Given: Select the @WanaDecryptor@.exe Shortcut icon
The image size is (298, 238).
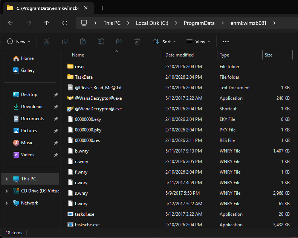Looking at the screenshot, I should pyautogui.click(x=70, y=109).
